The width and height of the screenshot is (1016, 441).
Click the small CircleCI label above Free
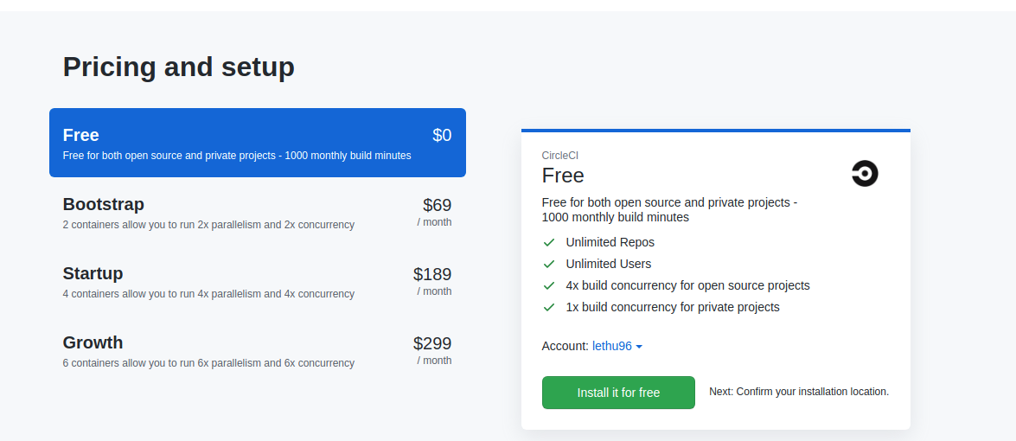(x=559, y=156)
